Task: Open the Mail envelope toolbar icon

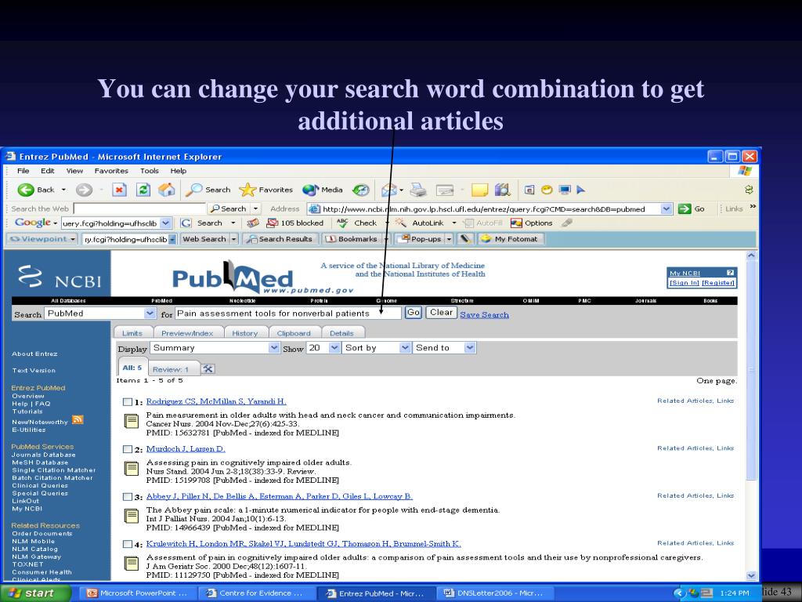Action: (388, 190)
